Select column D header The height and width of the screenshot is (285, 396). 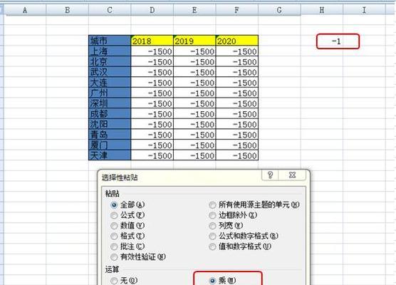(152, 10)
